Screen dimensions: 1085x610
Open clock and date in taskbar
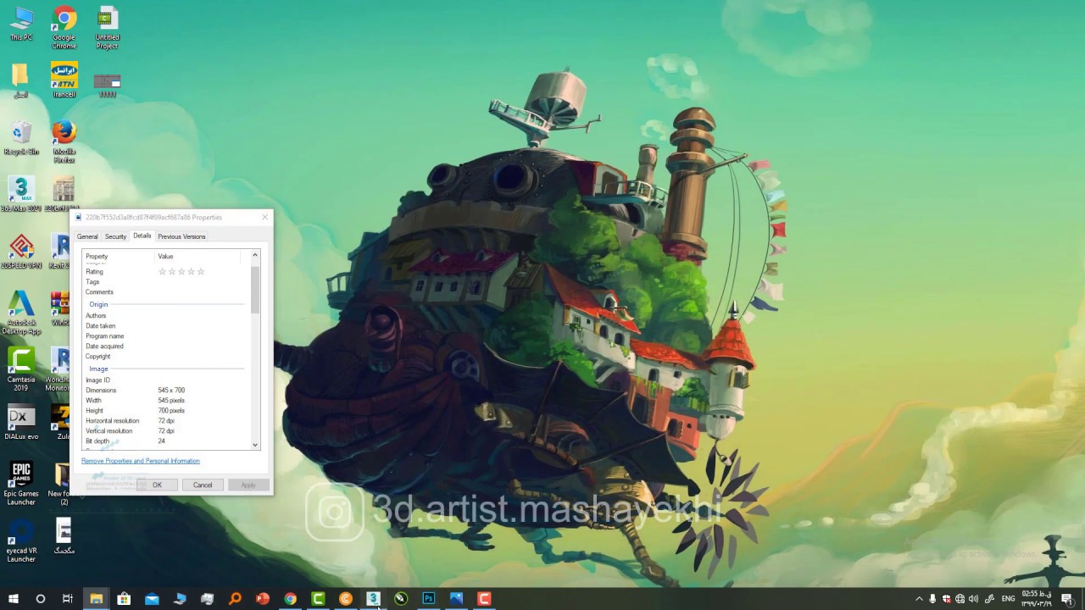(1036, 599)
